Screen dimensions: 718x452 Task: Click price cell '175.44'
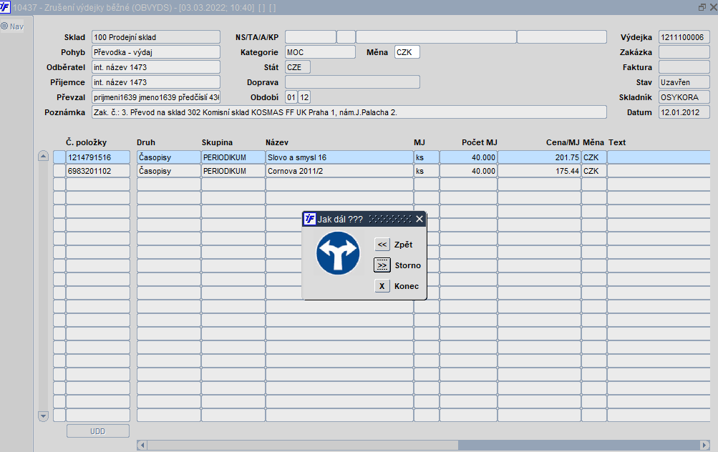coord(540,171)
